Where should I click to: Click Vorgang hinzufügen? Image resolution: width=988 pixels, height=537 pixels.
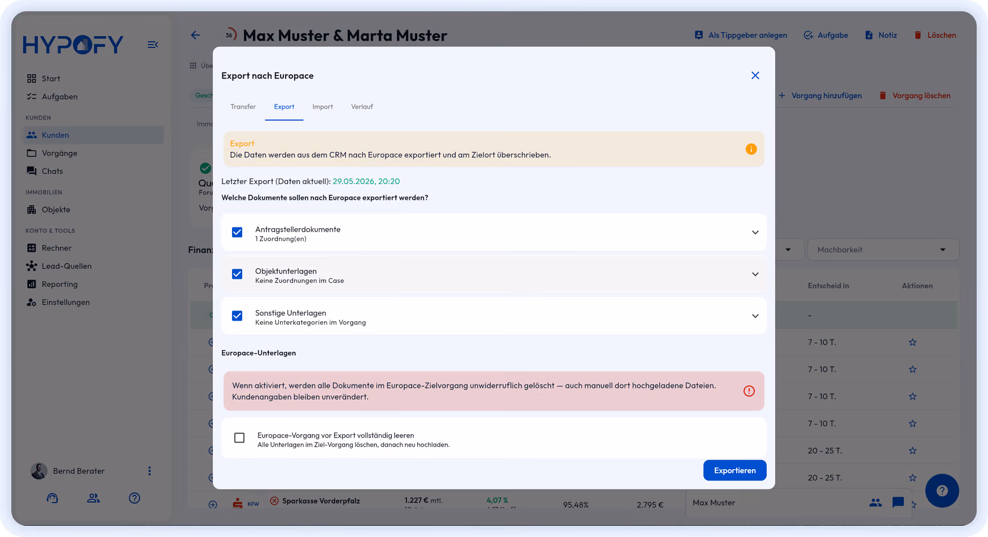pos(820,95)
